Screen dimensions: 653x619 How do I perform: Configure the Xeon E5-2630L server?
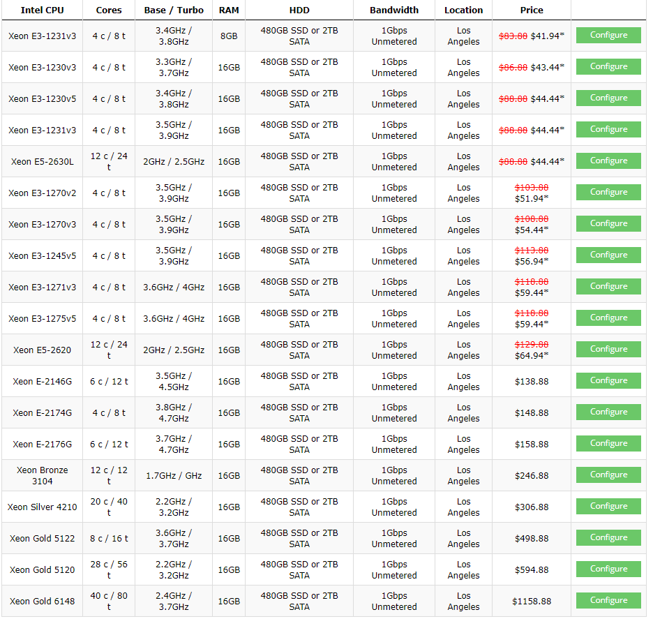[x=608, y=161]
